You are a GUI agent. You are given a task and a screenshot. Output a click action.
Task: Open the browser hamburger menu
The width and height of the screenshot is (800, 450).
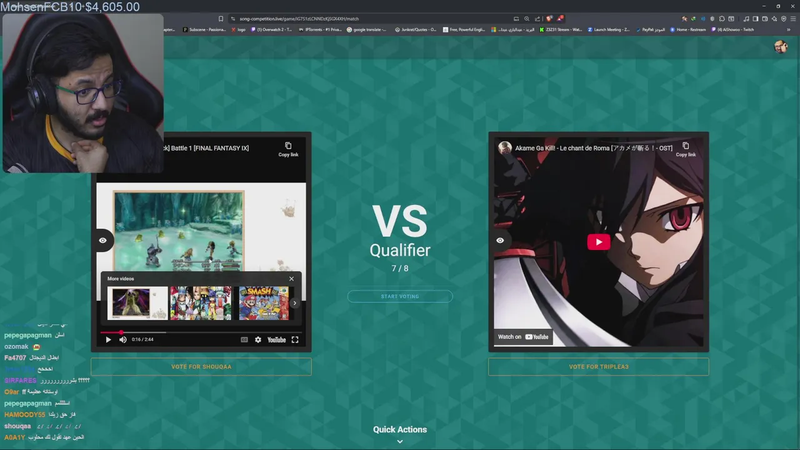(792, 19)
